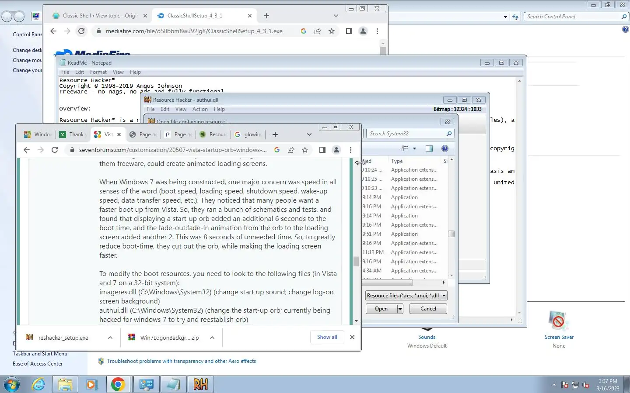Share the sevenforums page via share icon
Image resolution: width=630 pixels, height=393 pixels.
click(x=291, y=150)
